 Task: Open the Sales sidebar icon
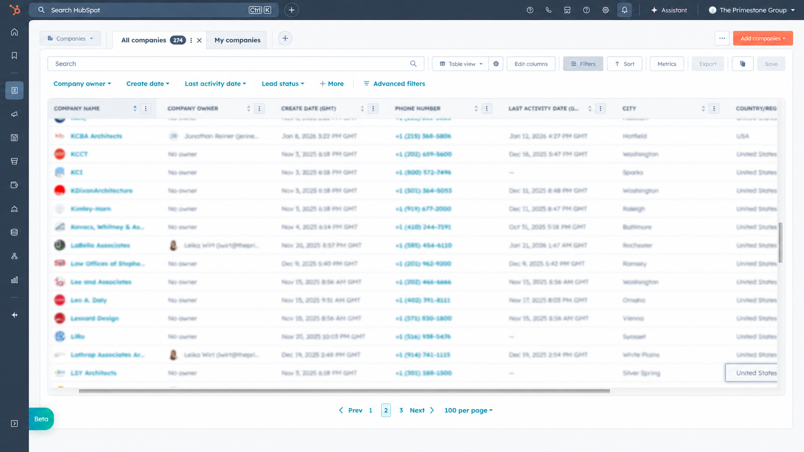14,161
